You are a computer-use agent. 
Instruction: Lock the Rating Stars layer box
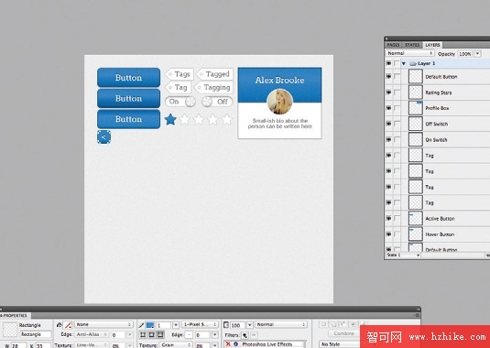pos(397,92)
